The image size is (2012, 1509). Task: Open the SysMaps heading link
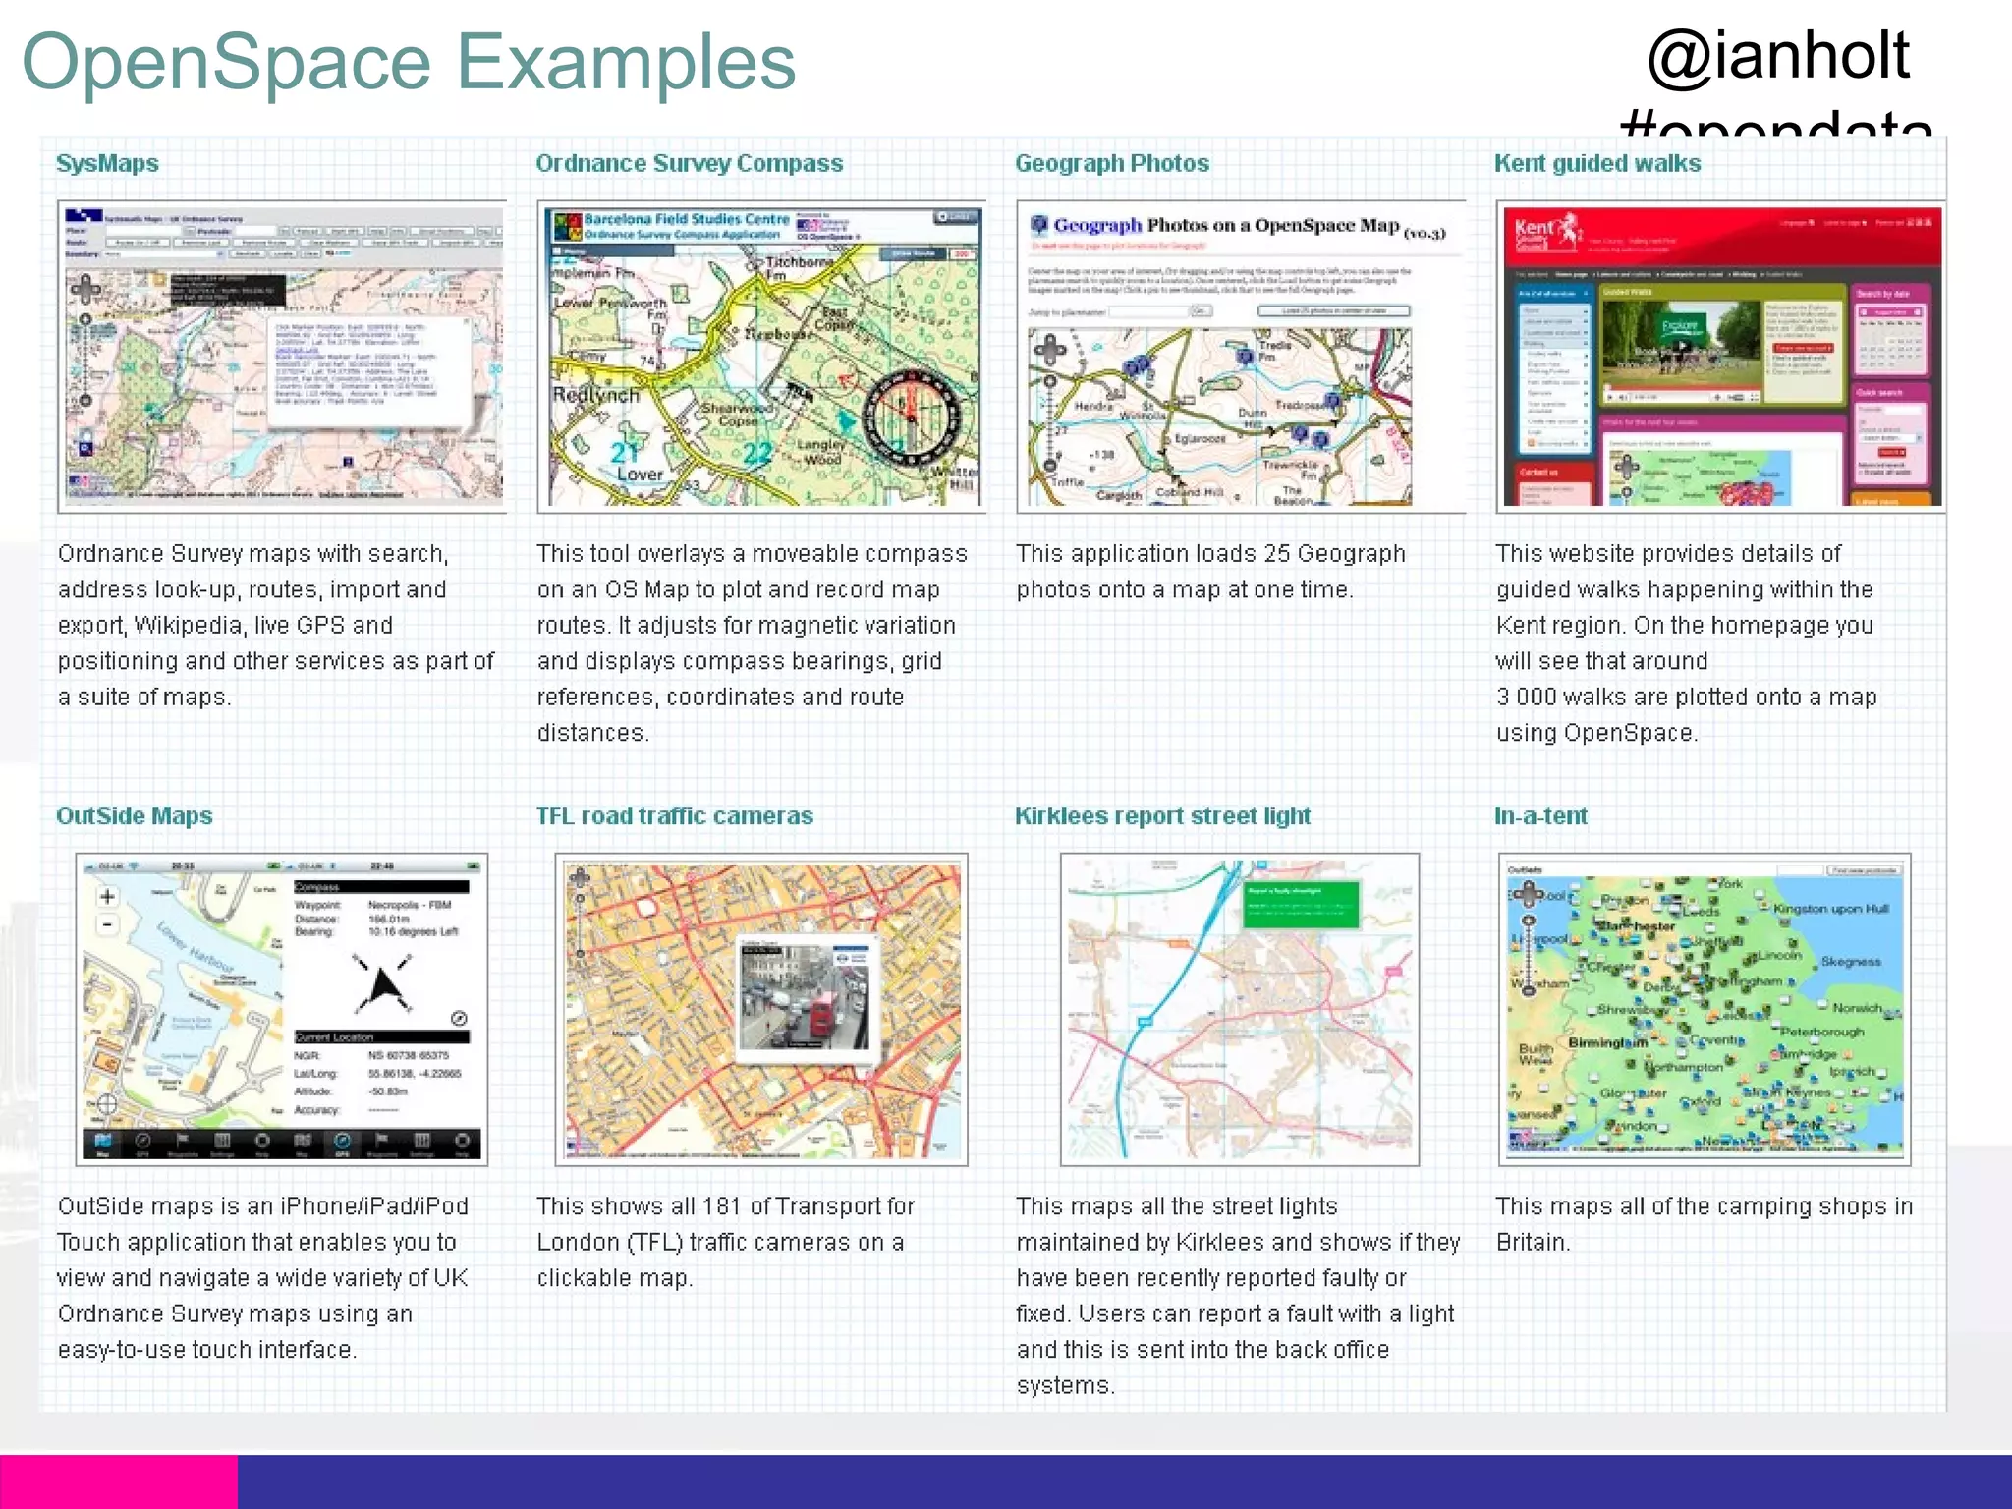(x=107, y=163)
